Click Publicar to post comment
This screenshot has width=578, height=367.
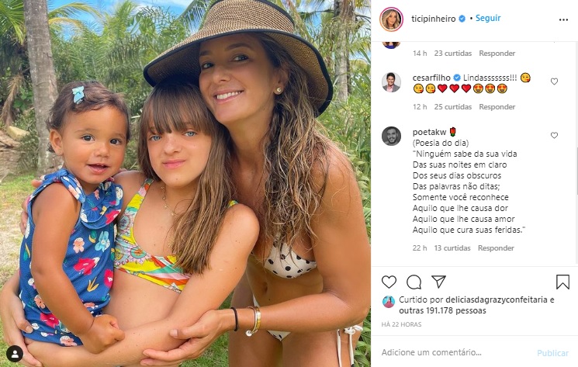pyautogui.click(x=552, y=353)
